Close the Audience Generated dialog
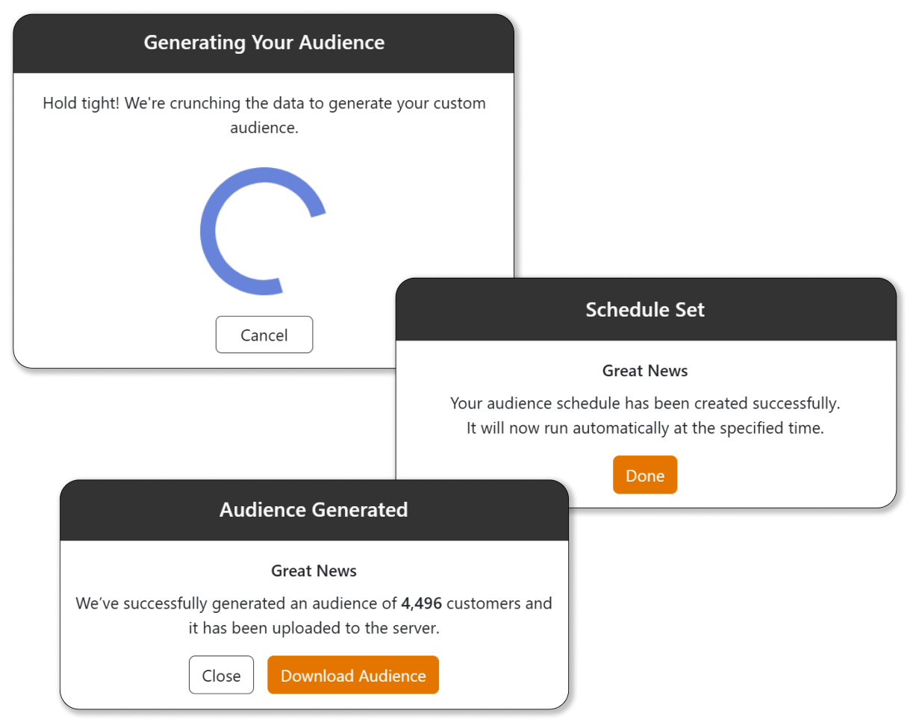The image size is (916, 728). coord(221,676)
